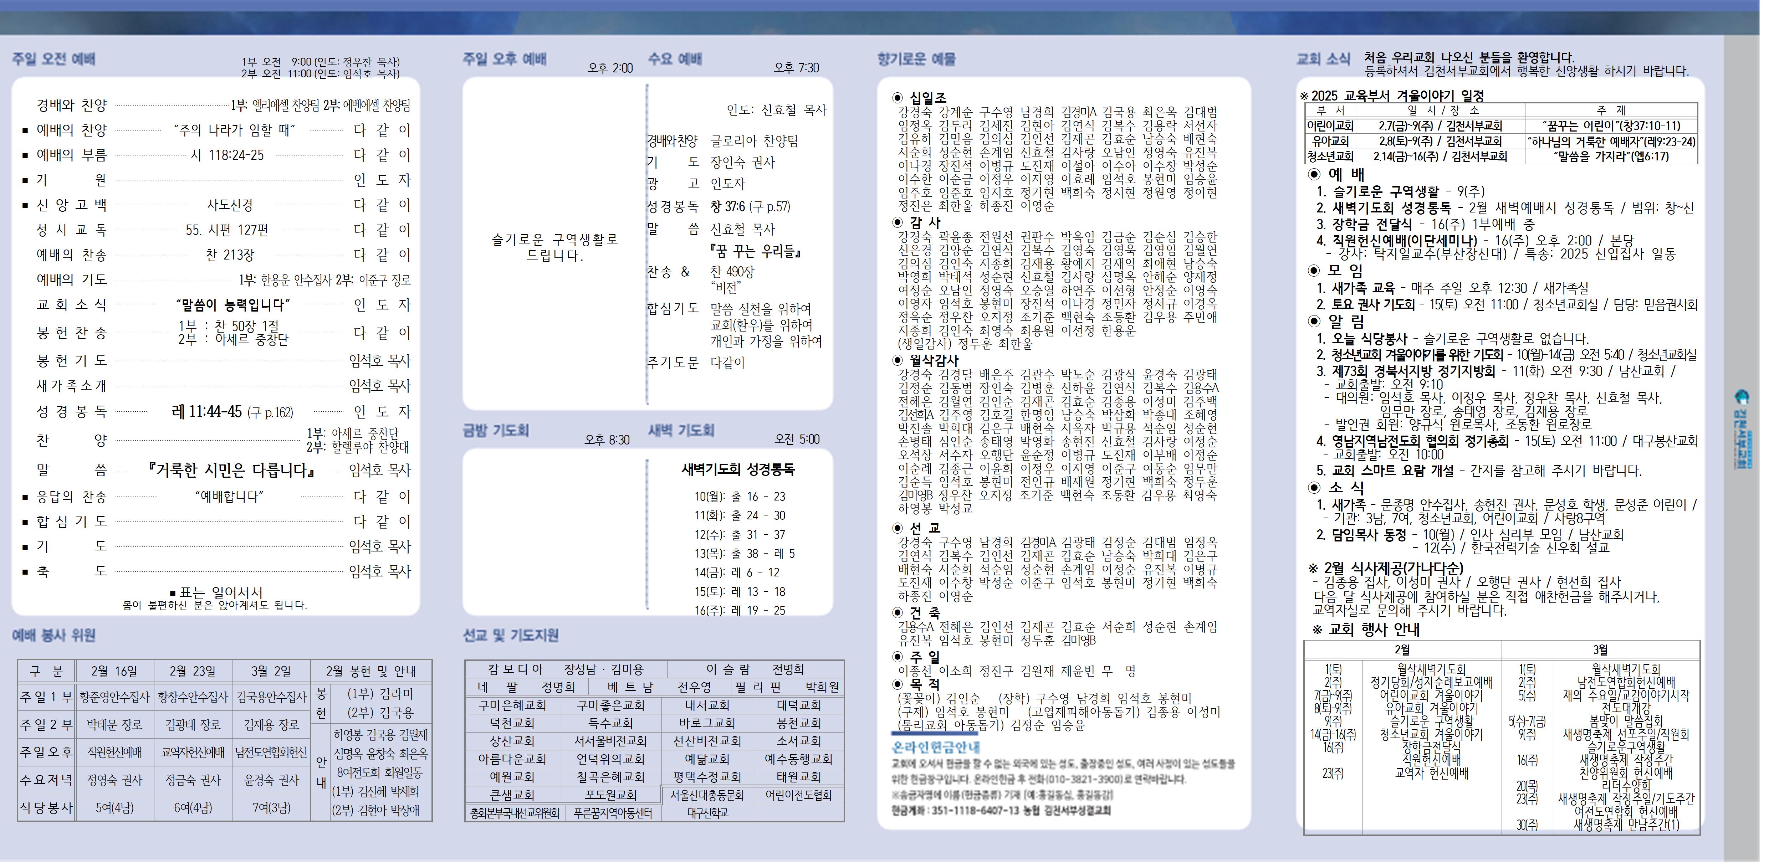Click the '건 축' offering heading

point(924,612)
